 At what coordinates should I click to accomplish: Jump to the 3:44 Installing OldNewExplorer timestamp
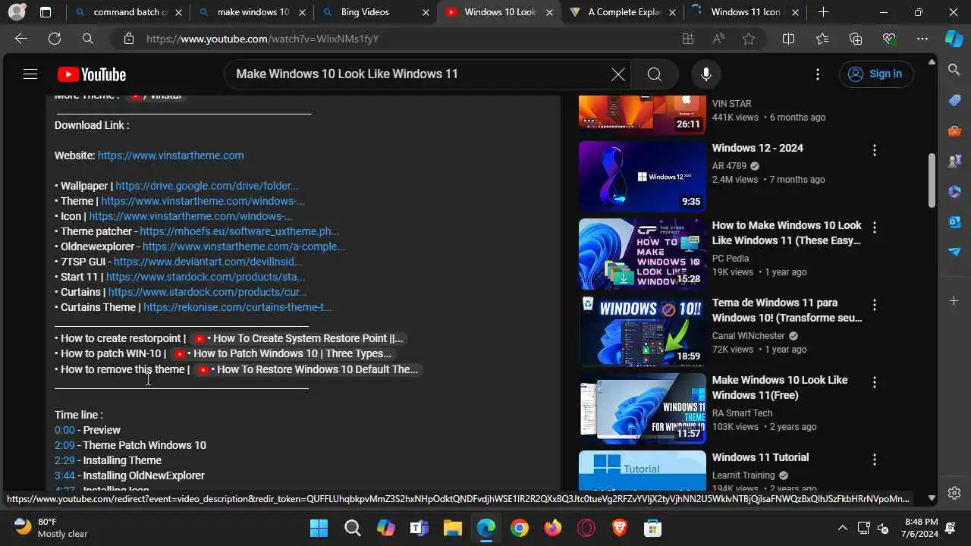64,475
